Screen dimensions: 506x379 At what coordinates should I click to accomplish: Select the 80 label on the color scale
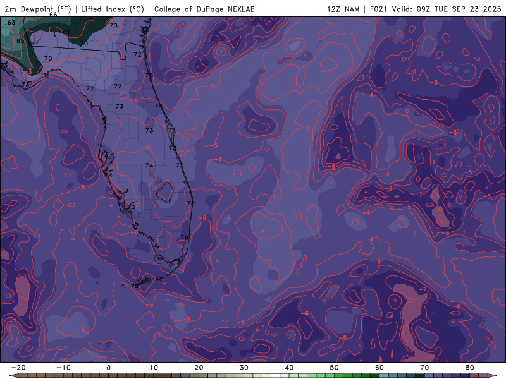470,368
